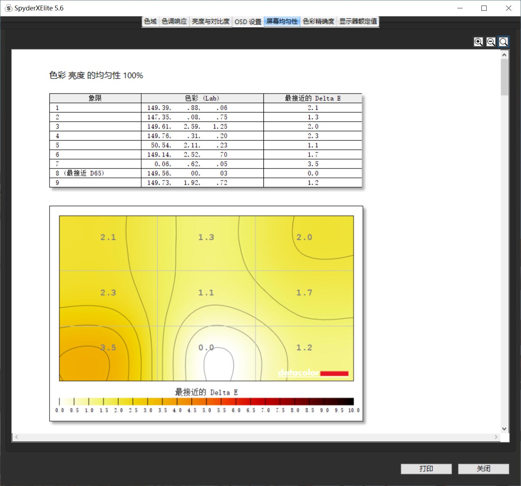The width and height of the screenshot is (521, 486).
Task: Click the Delta E table cell 0.0
Action: (313, 173)
